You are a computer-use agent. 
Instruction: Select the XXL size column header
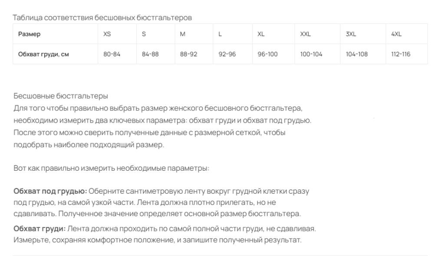coord(318,34)
